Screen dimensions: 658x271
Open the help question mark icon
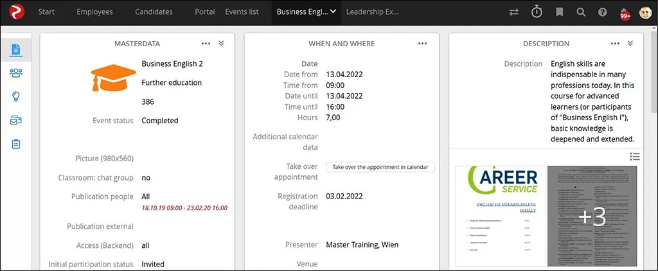[x=602, y=12]
